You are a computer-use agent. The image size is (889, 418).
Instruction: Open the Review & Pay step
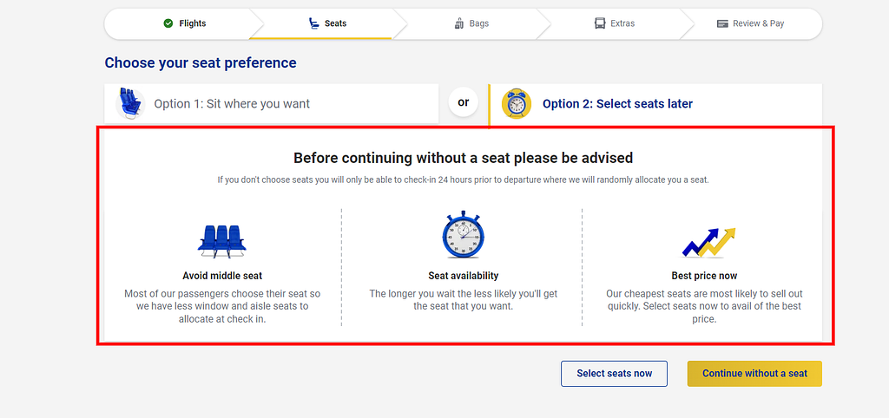(x=751, y=23)
